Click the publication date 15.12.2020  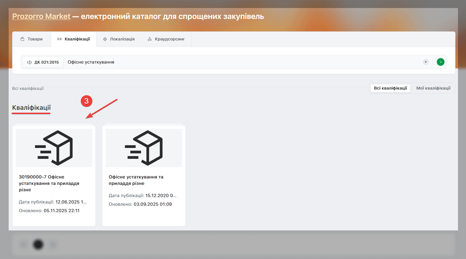pos(161,196)
